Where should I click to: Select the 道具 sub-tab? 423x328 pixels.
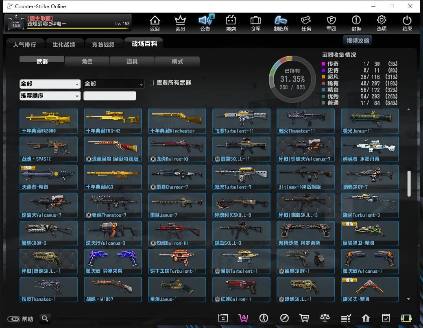coord(132,61)
